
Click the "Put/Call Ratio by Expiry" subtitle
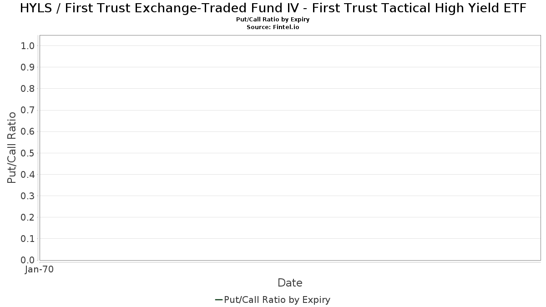[x=273, y=20]
